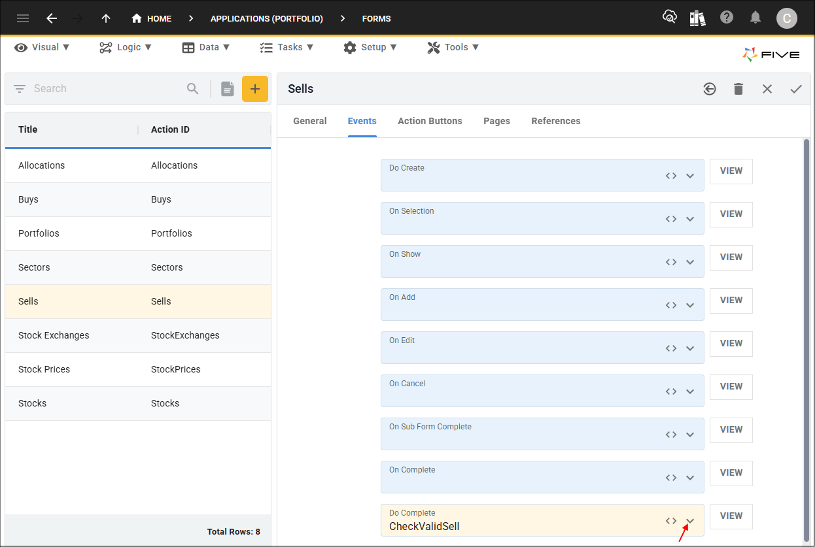Click VIEW beside Do Complete
Screen dimensions: 815x547
[731, 516]
